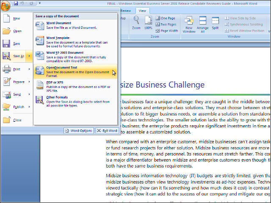Expand the Save As submenu arrow
The width and height of the screenshot is (271, 203).
29,56
